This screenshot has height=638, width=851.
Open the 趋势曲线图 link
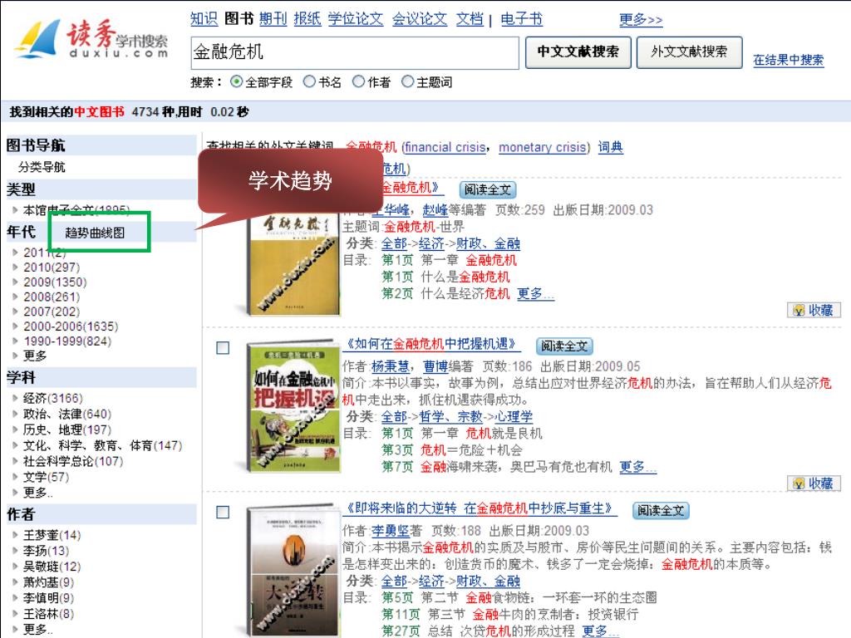click(95, 233)
